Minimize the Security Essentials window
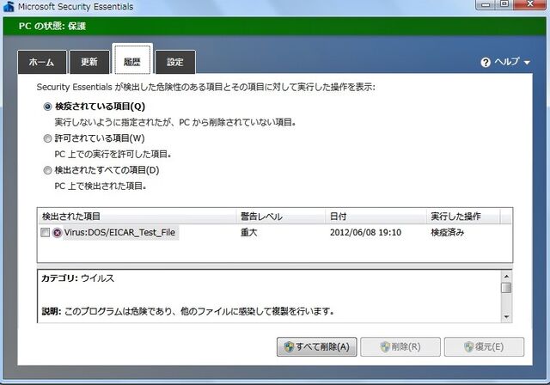 (486, 4)
